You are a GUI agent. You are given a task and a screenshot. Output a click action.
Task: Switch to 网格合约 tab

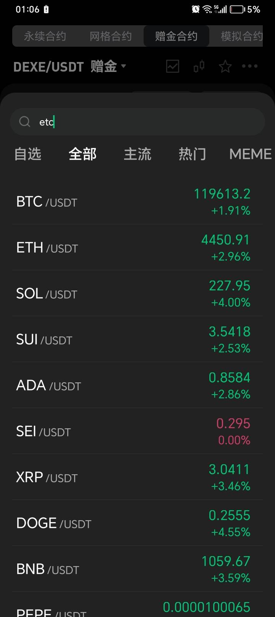pyautogui.click(x=111, y=36)
